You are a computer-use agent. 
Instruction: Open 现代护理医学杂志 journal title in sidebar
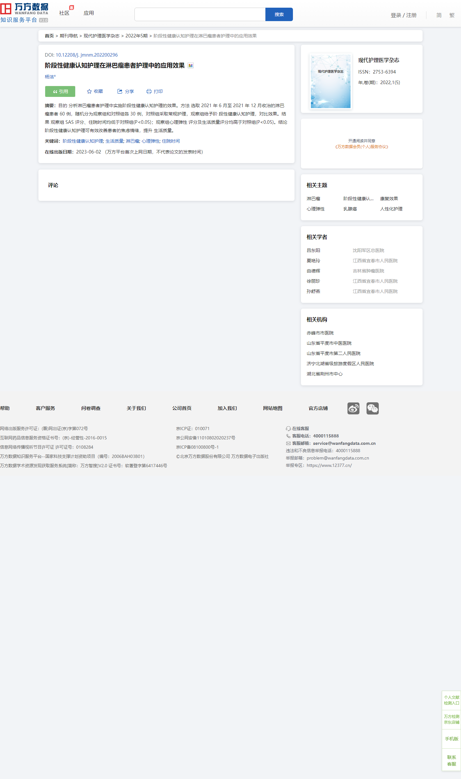(x=379, y=60)
